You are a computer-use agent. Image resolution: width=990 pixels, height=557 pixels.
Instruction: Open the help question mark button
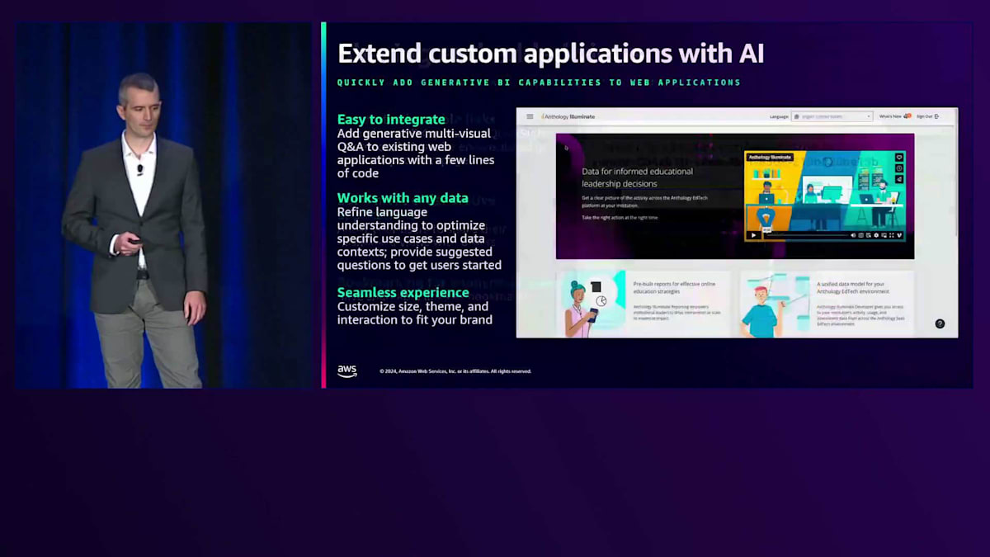coord(940,323)
